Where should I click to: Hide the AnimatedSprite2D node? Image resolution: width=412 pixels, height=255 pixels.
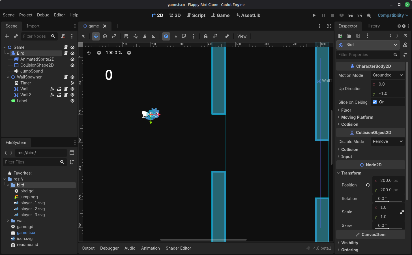point(72,59)
